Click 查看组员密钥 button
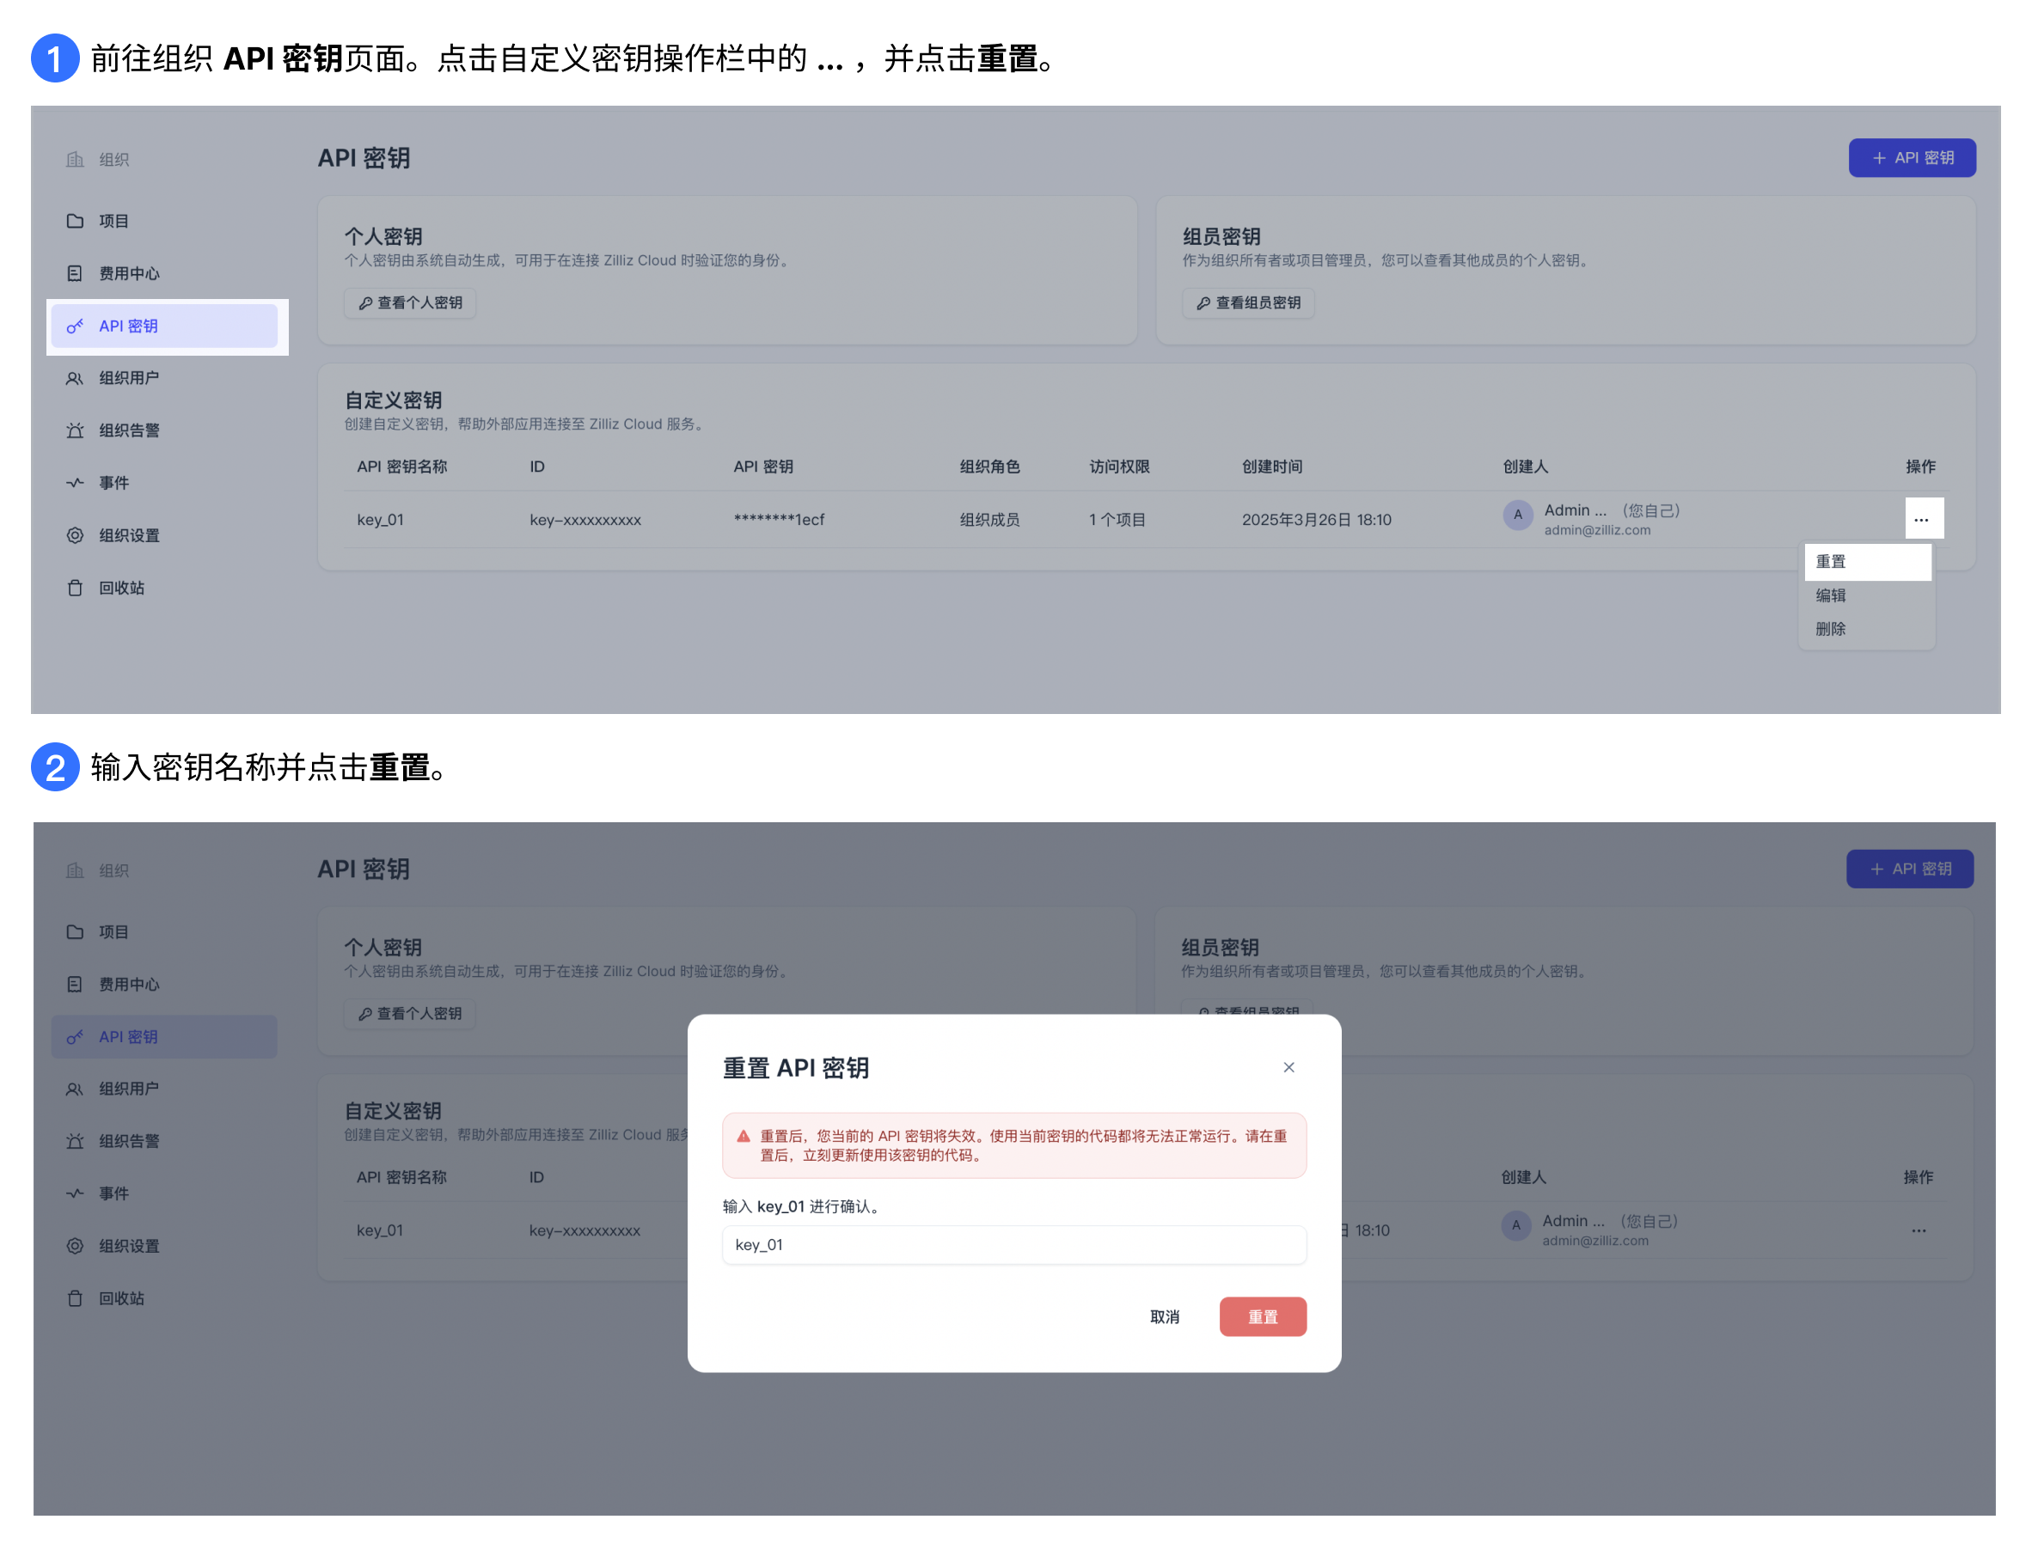 click(1248, 303)
